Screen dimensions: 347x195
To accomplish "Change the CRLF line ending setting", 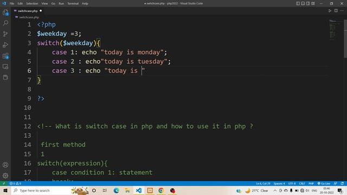I will pyautogui.click(x=302, y=184).
